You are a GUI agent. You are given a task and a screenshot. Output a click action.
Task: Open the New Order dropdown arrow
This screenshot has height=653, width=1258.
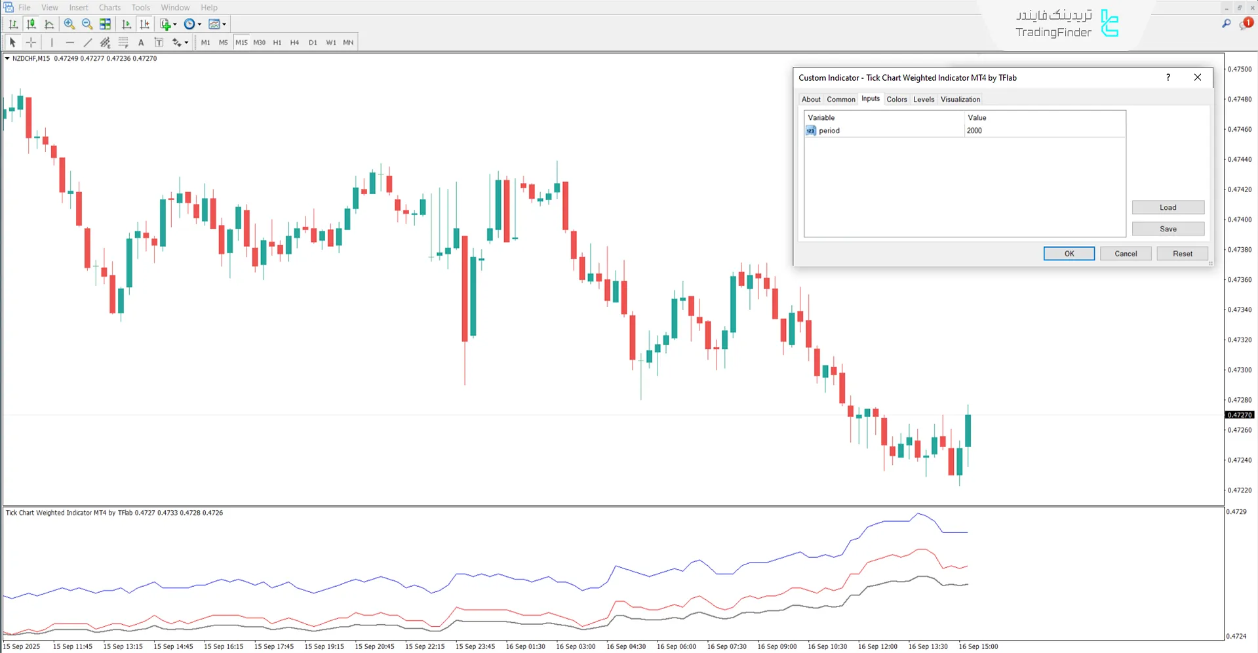pos(174,24)
